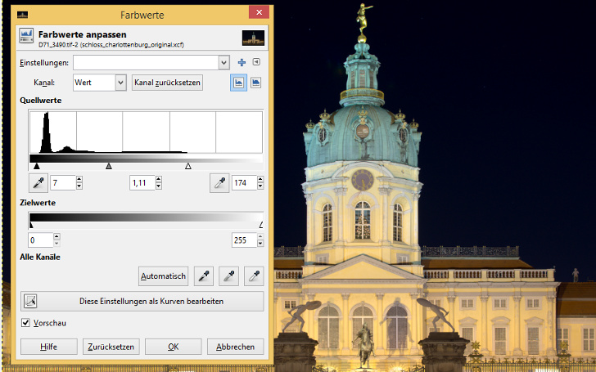Image resolution: width=596 pixels, height=372 pixels.
Task: Click the Zielwerte black output slider handle
Action: [x=32, y=225]
